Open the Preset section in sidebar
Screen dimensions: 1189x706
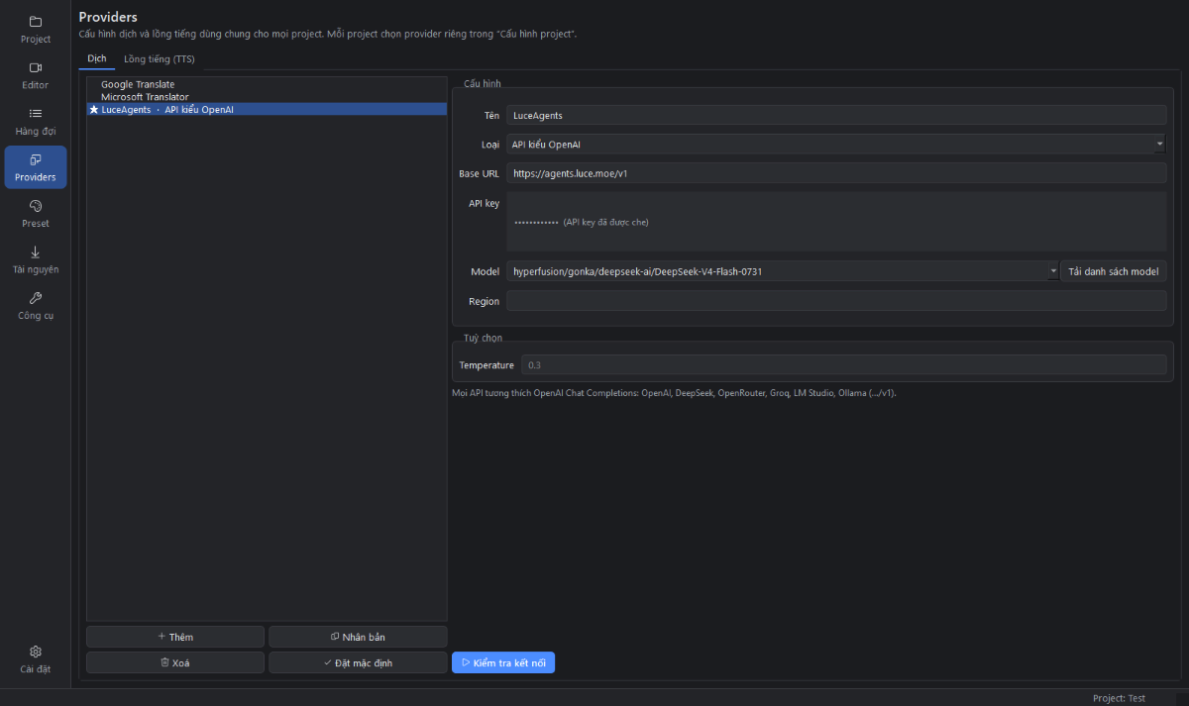[36, 213]
